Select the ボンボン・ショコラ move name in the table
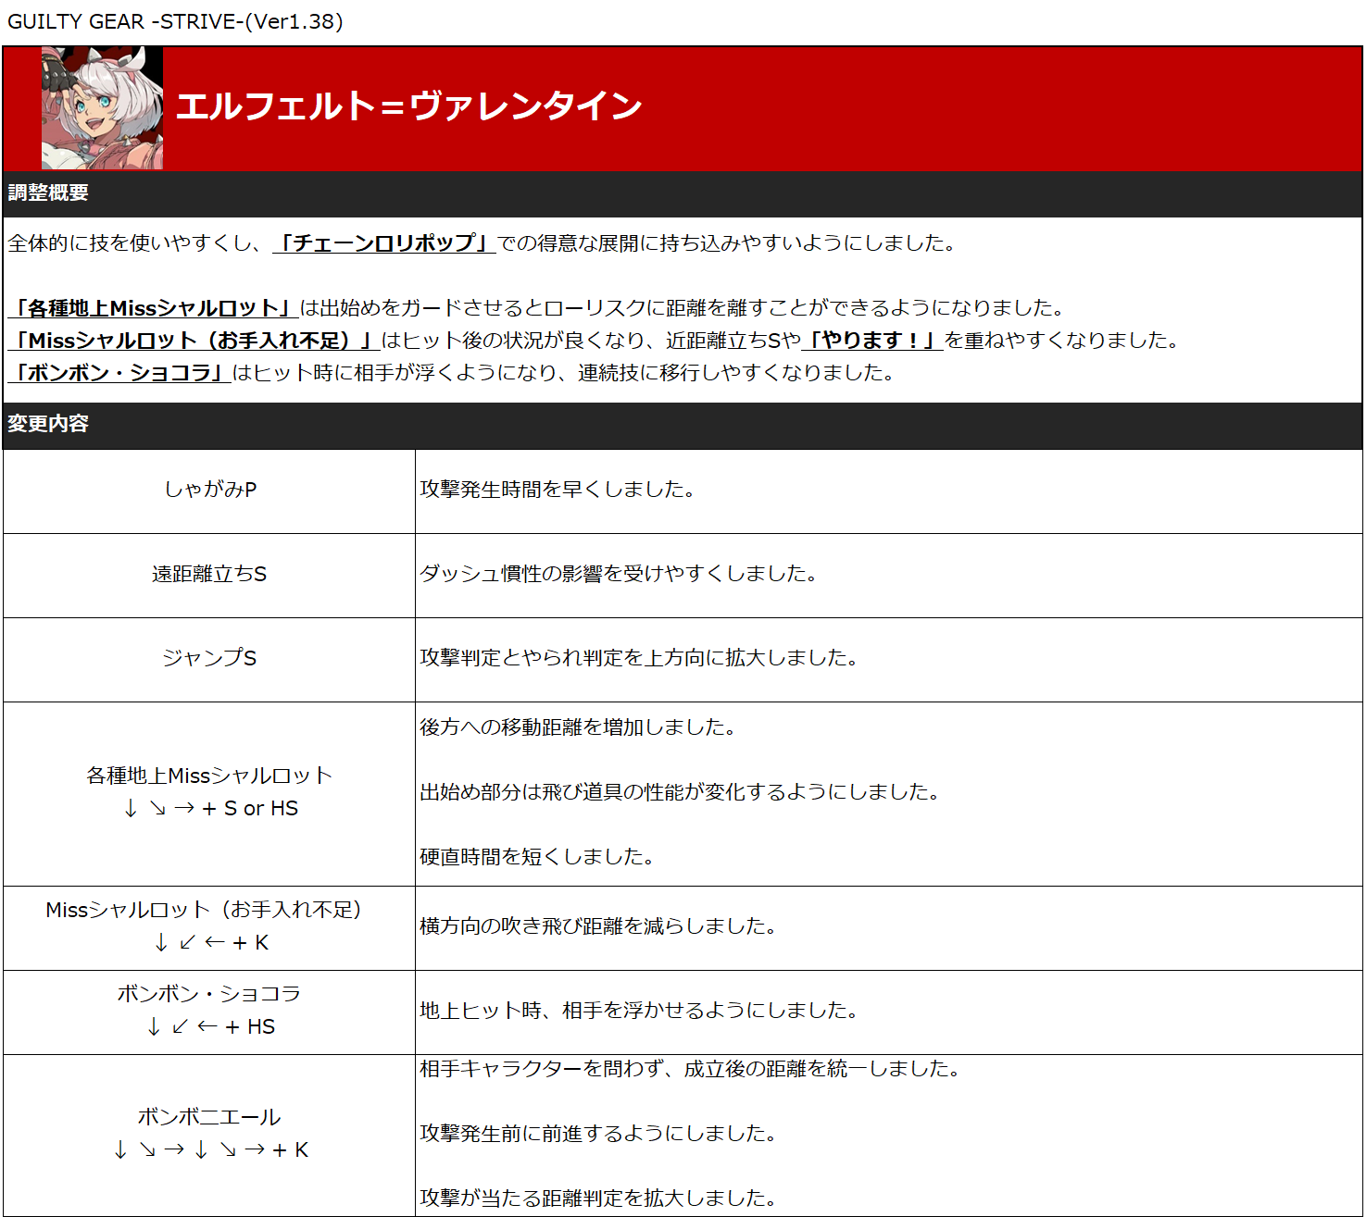This screenshot has width=1366, height=1217. pos(209,994)
